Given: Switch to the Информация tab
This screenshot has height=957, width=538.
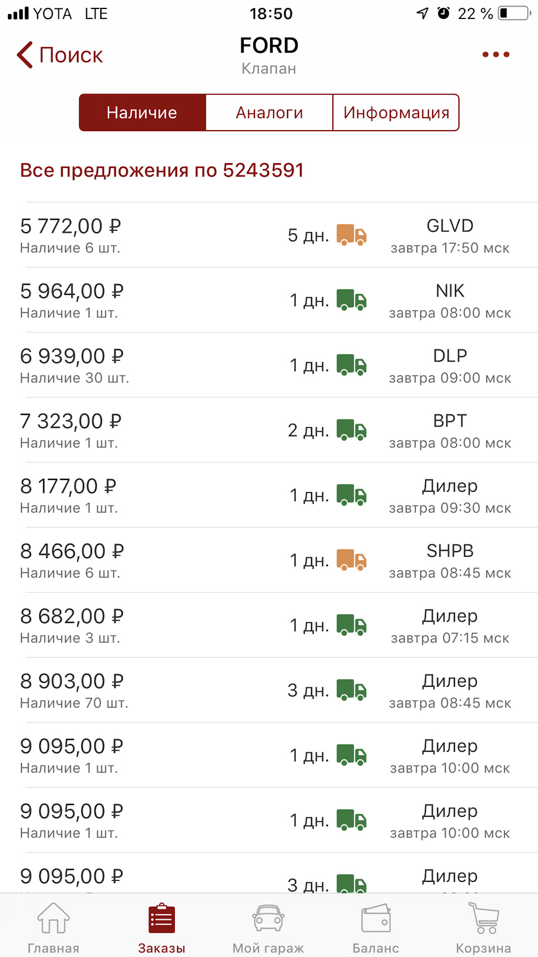Looking at the screenshot, I should 396,113.
